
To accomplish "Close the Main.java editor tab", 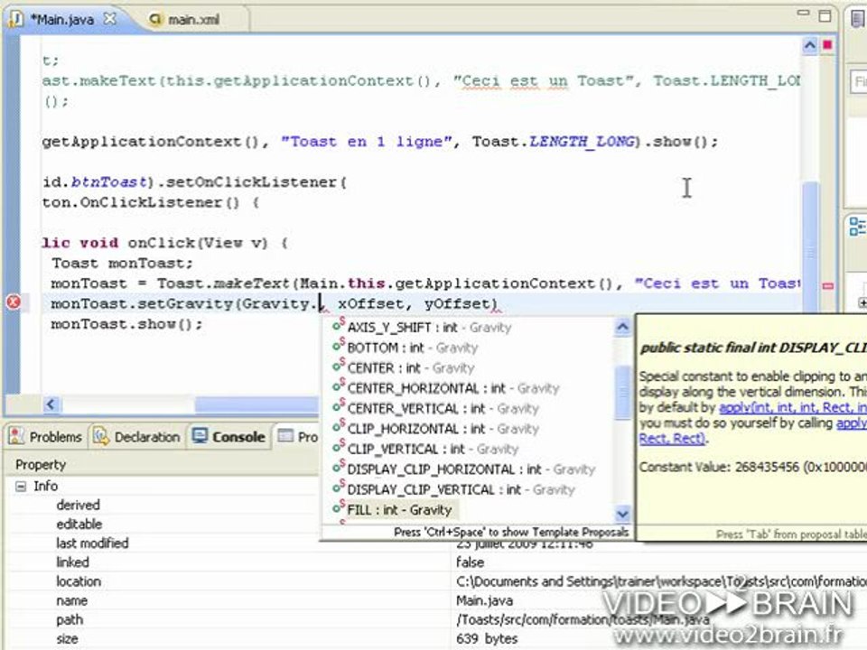I will tap(110, 18).
